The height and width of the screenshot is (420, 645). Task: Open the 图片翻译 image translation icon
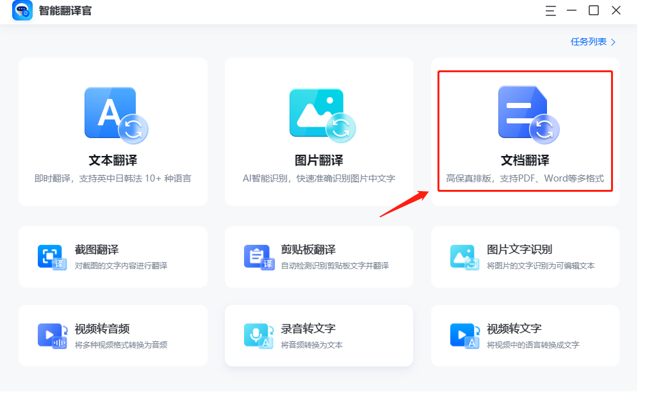[x=323, y=115]
